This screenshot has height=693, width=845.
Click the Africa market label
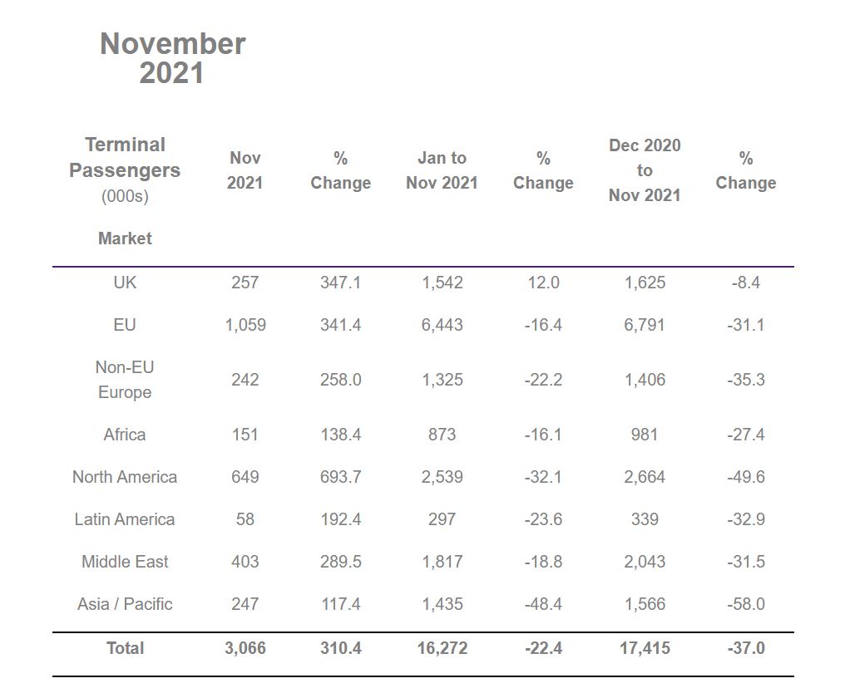125,435
